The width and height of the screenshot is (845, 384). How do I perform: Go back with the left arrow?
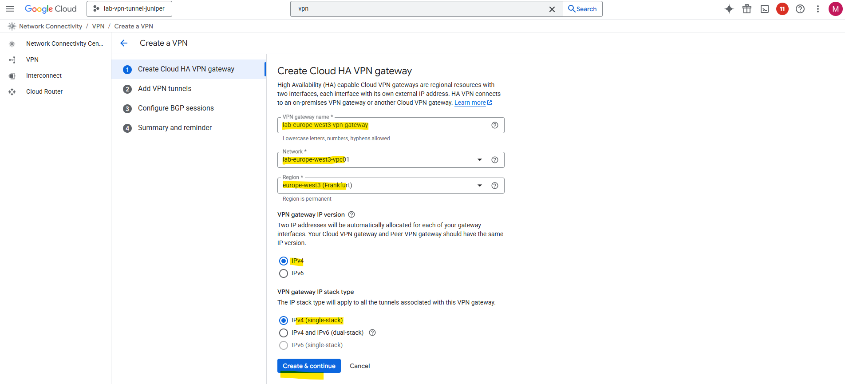pos(124,43)
